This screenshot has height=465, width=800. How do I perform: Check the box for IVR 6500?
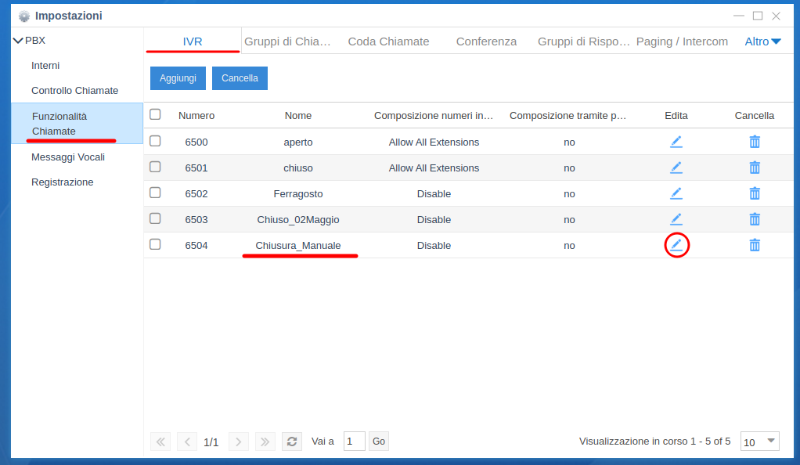point(155,141)
